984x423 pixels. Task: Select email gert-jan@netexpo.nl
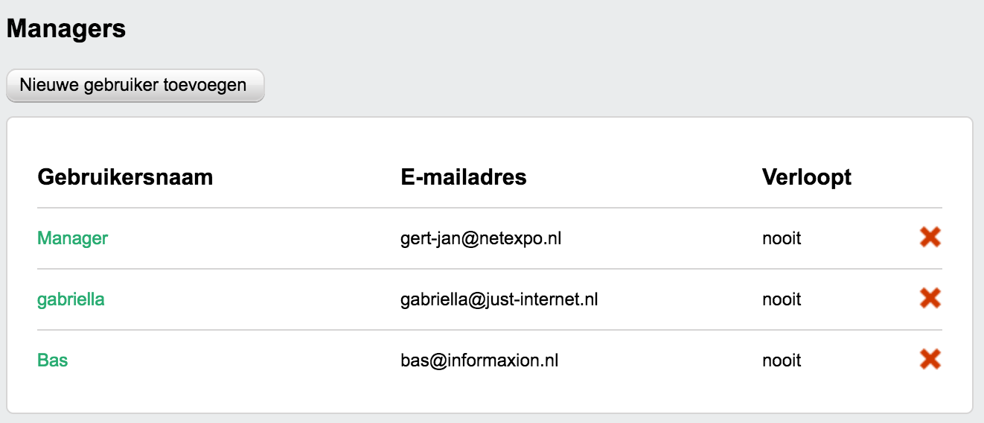pos(481,239)
